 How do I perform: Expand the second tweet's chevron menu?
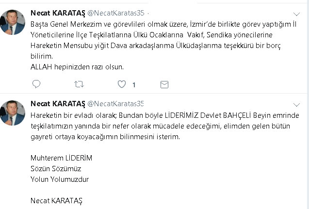point(297,104)
